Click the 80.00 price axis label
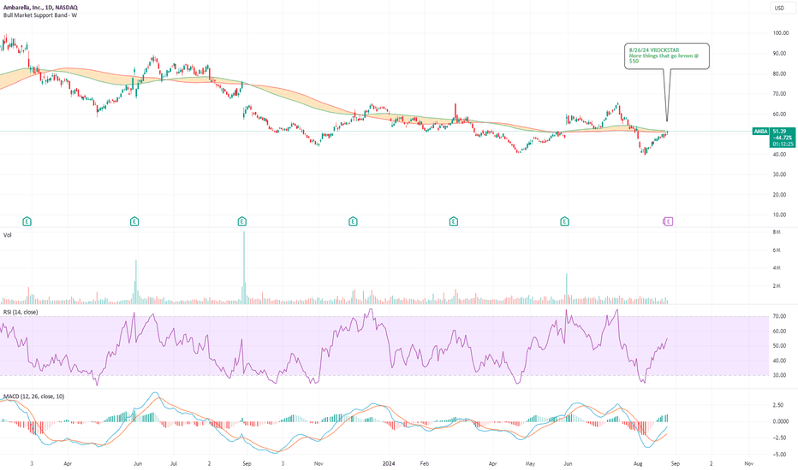Image resolution: width=798 pixels, height=470 pixels. [x=779, y=73]
